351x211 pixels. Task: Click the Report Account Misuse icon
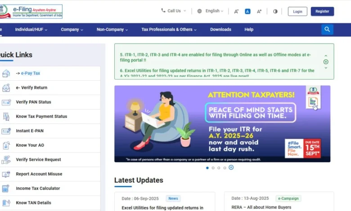pos(6,174)
